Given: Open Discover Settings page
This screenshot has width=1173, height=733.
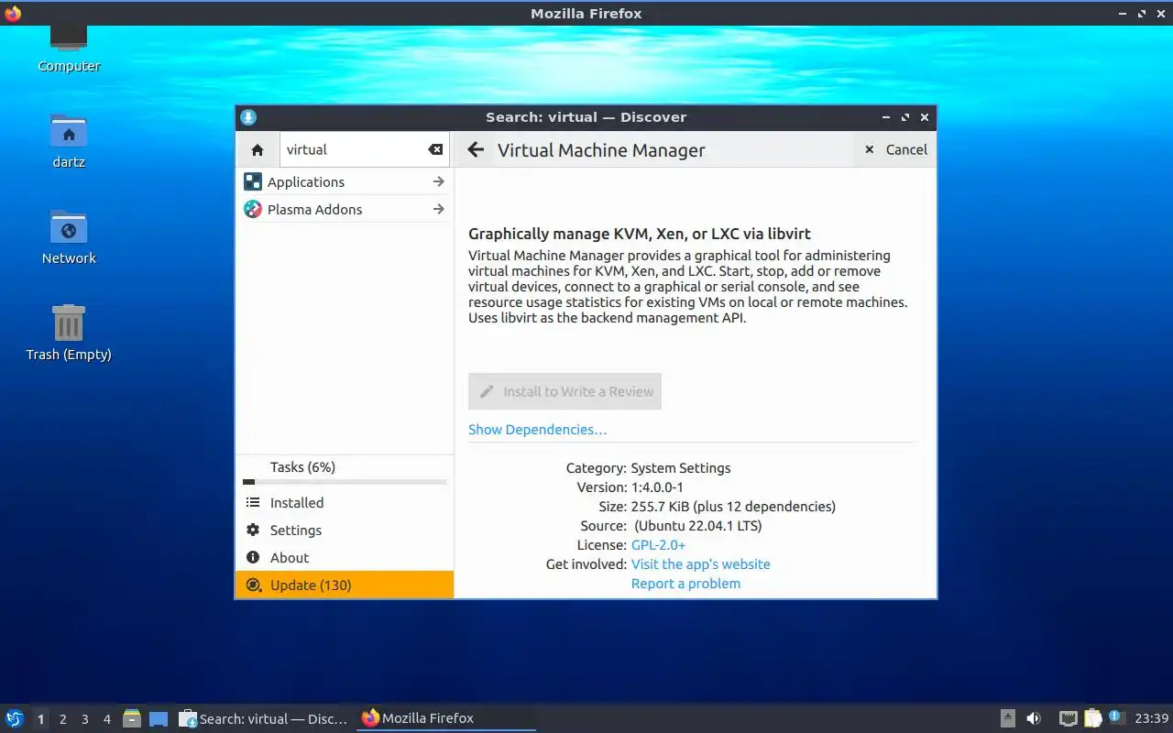Looking at the screenshot, I should point(345,530).
